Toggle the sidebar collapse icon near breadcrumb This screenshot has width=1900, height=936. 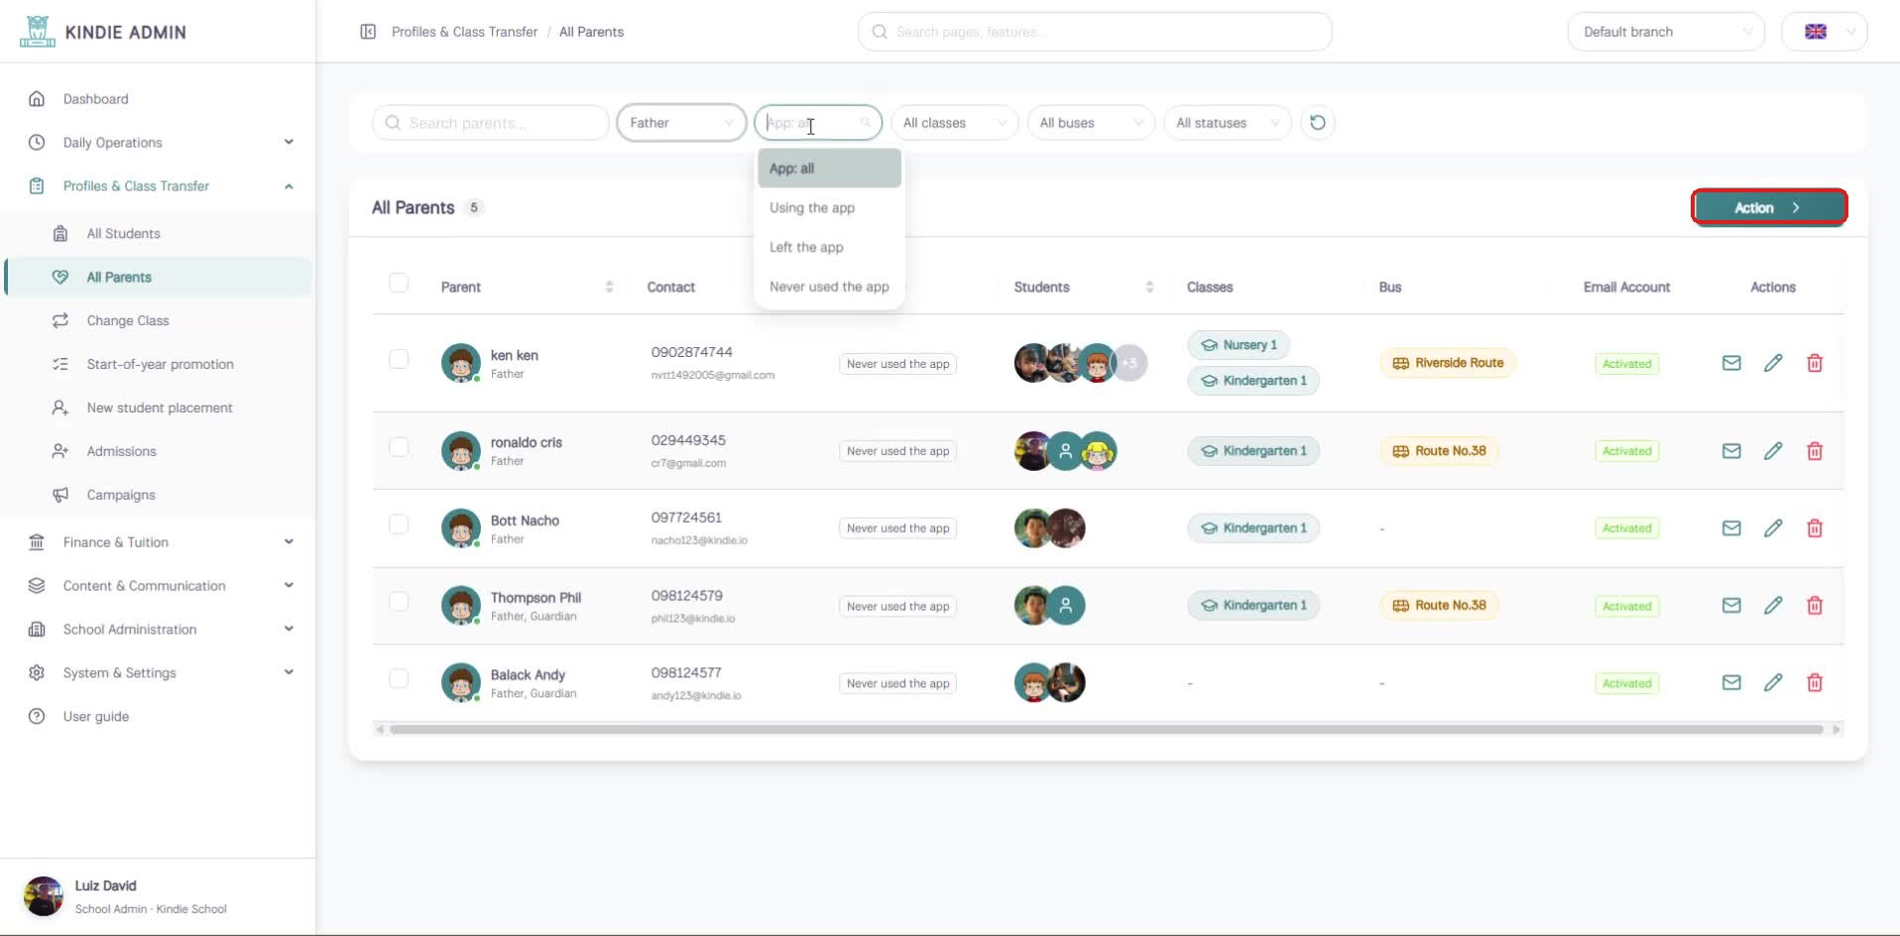368,32
